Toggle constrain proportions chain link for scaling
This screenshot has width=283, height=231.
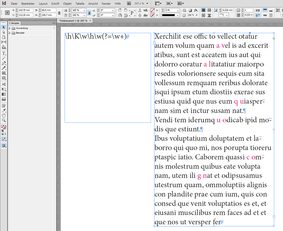tap(89, 13)
